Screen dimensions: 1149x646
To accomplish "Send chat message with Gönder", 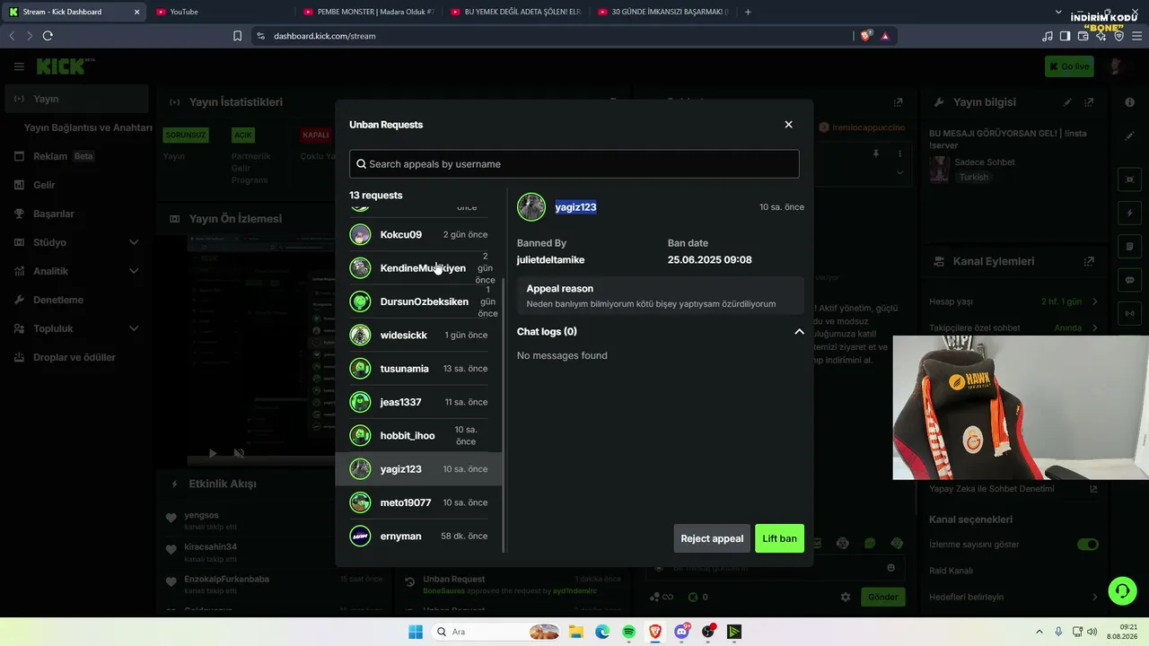I will [x=882, y=597].
